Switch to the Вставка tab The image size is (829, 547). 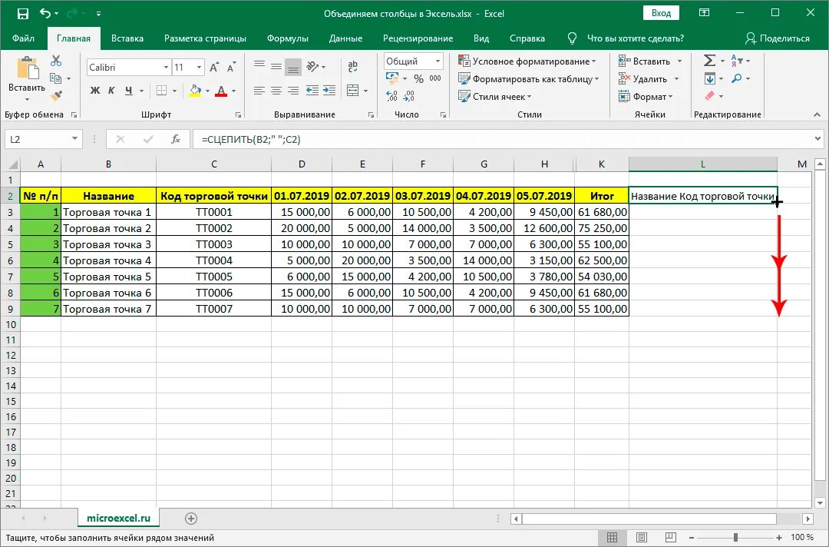[x=127, y=38]
